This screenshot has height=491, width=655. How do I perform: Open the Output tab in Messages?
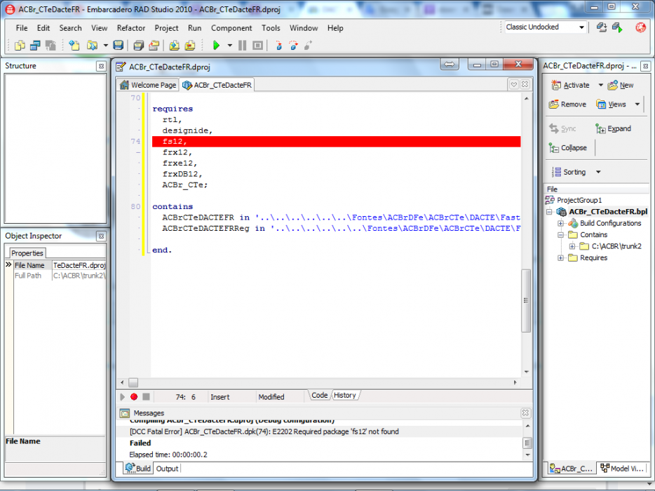pyautogui.click(x=167, y=469)
